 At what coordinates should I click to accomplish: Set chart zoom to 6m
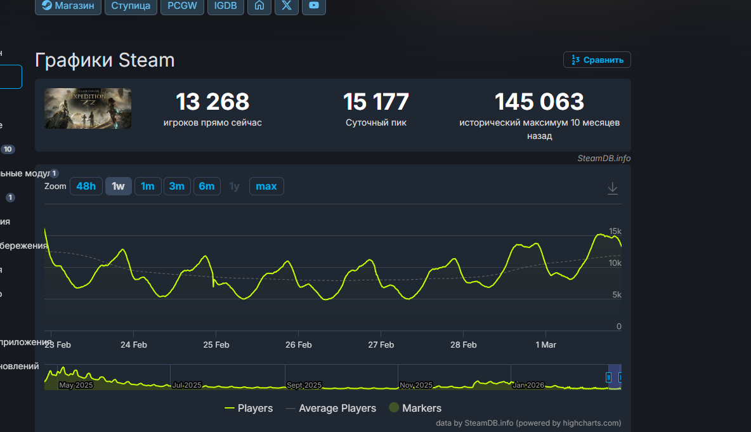coord(206,187)
